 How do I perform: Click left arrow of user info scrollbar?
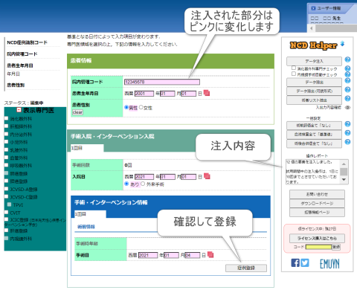(x=312, y=28)
